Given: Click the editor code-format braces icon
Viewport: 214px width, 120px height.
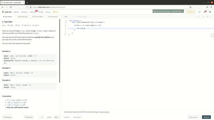Looking at the screenshot, I should point(200,17).
